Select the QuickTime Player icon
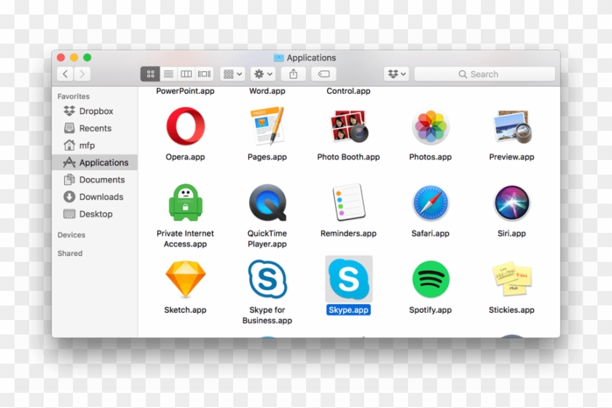 (267, 203)
